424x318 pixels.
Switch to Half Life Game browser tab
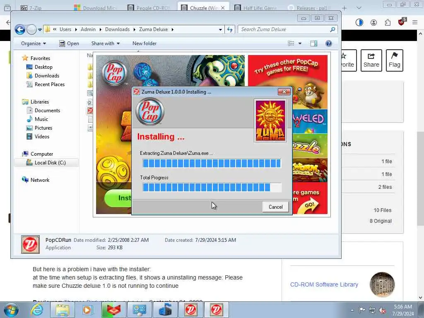(256, 8)
